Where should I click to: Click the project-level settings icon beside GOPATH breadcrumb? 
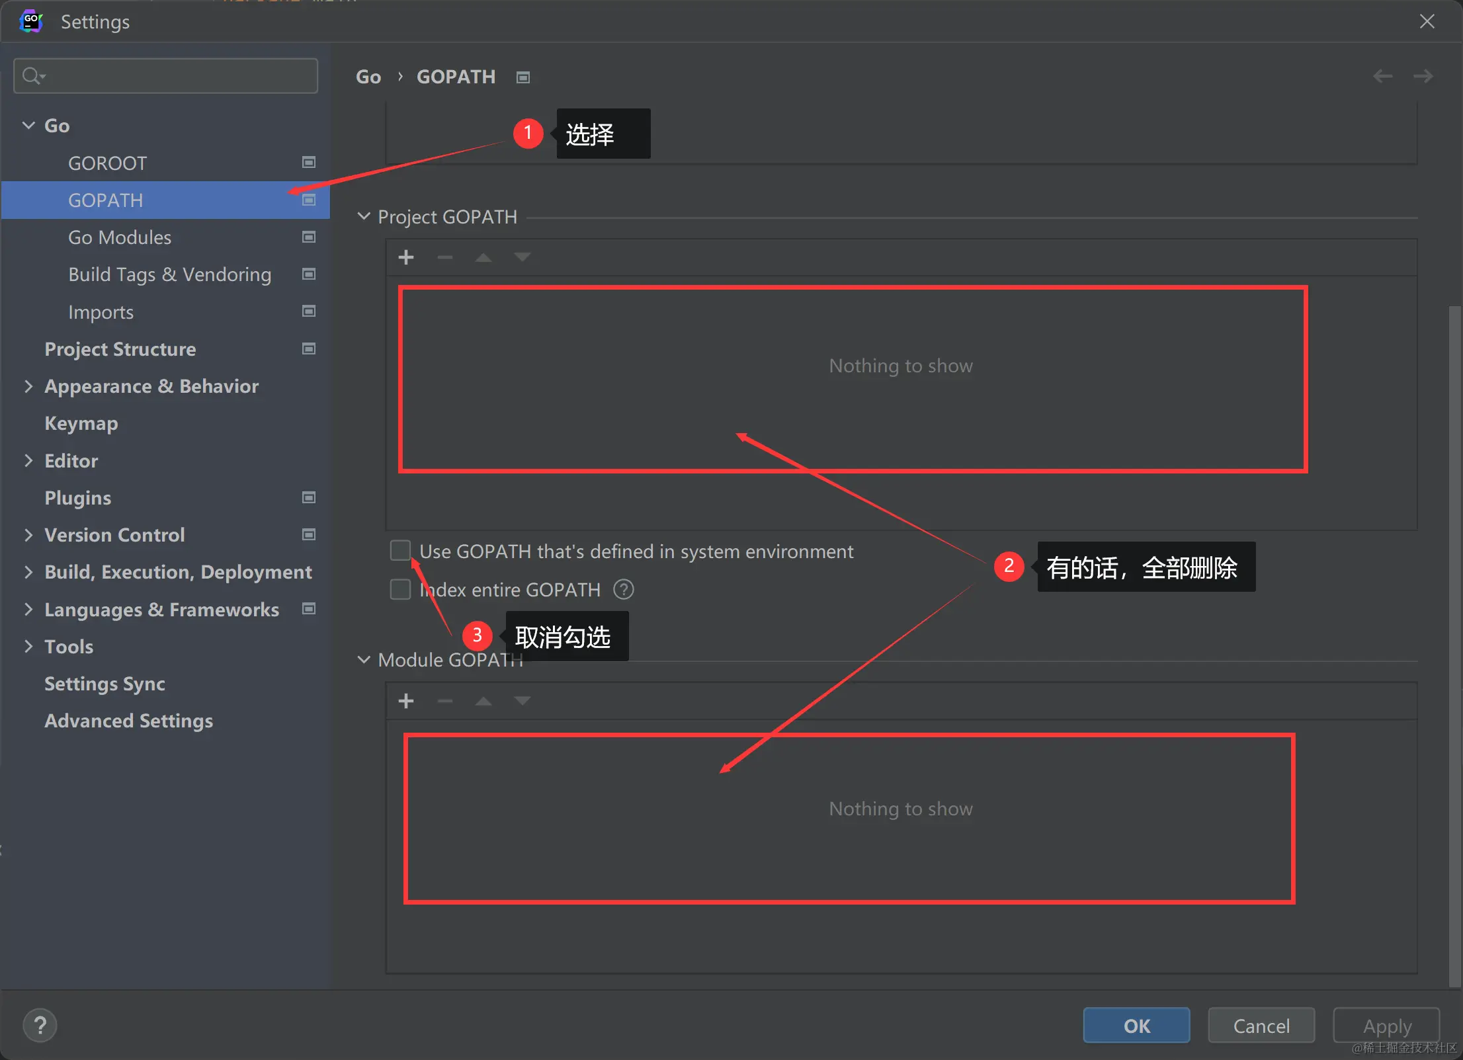(x=523, y=77)
